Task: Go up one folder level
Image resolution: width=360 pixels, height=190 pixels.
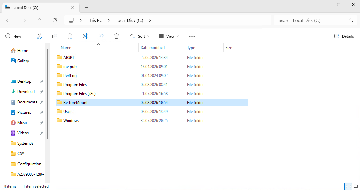Action: click(x=39, y=20)
